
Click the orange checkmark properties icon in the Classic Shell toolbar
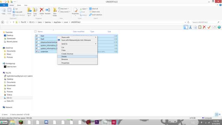(x=209, y=27)
